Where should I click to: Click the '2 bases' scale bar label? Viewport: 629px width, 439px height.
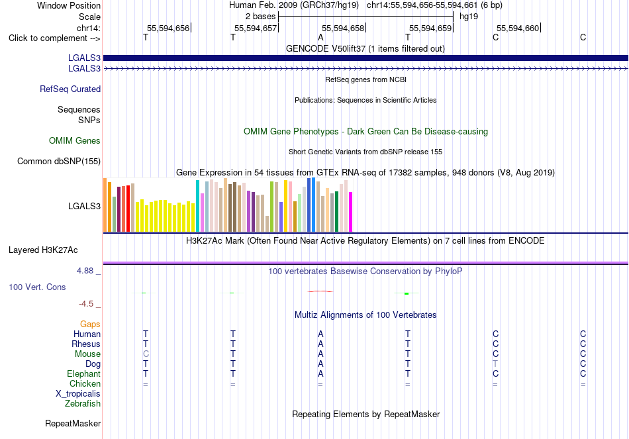click(x=261, y=17)
